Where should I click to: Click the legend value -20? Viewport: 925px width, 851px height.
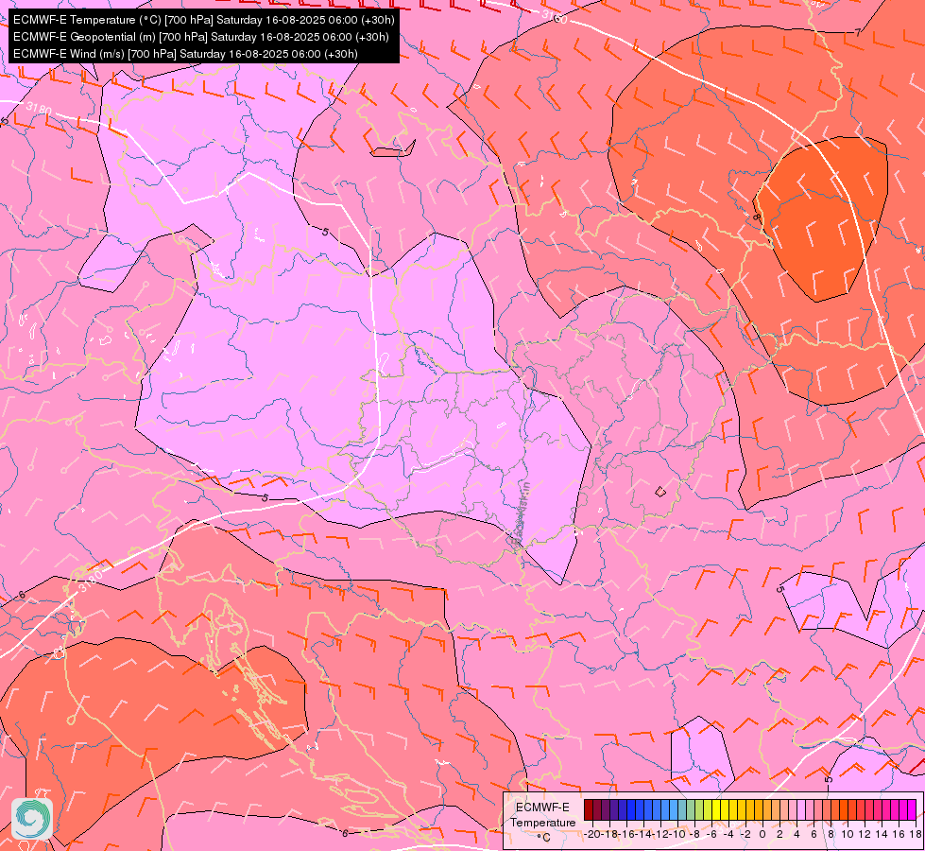(593, 834)
